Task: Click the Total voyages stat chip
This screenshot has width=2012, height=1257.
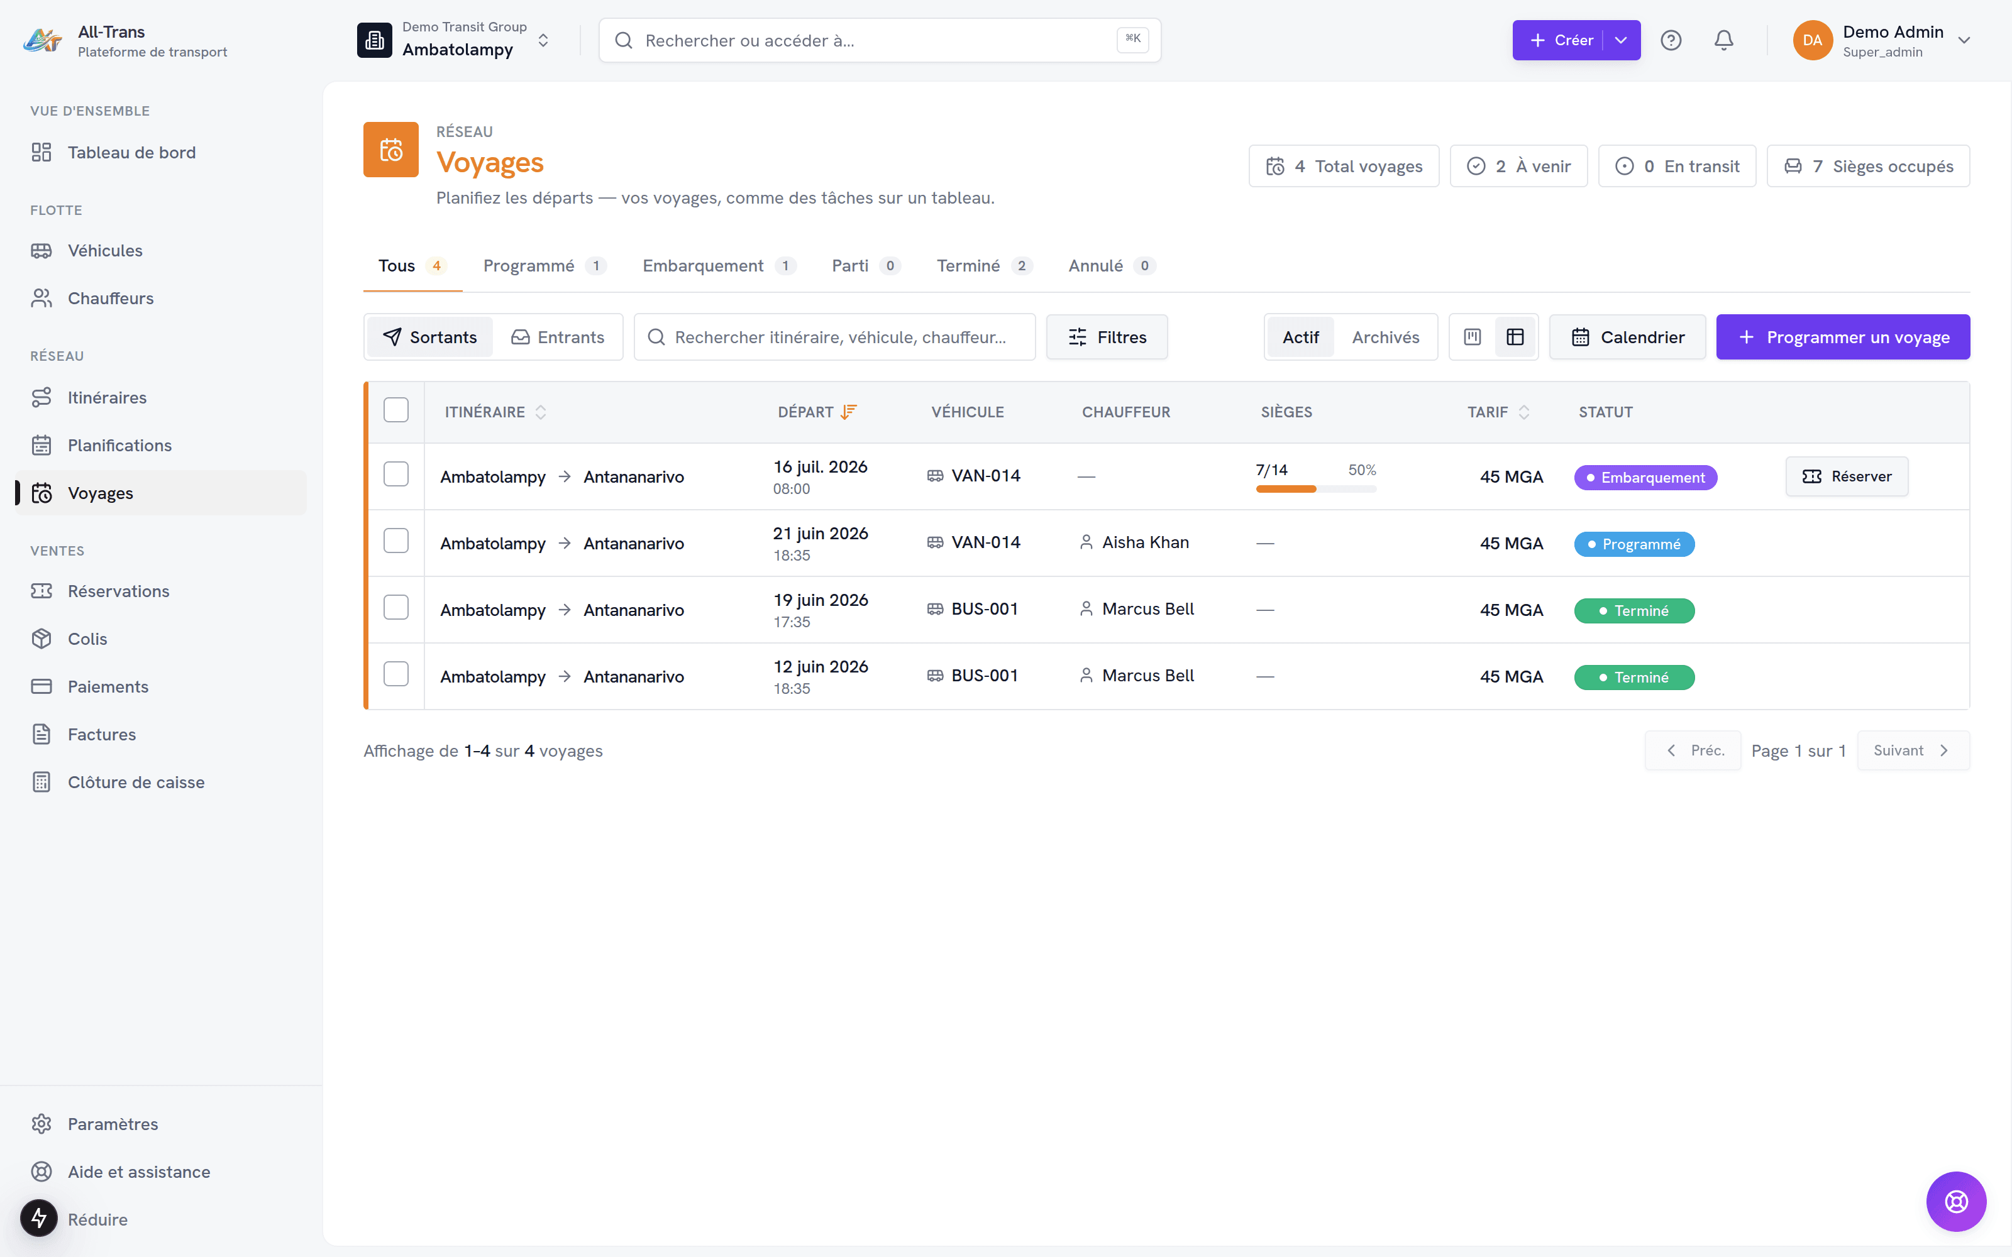Action: 1344,167
